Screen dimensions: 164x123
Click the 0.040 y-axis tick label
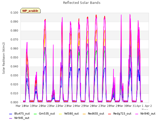click(14, 67)
